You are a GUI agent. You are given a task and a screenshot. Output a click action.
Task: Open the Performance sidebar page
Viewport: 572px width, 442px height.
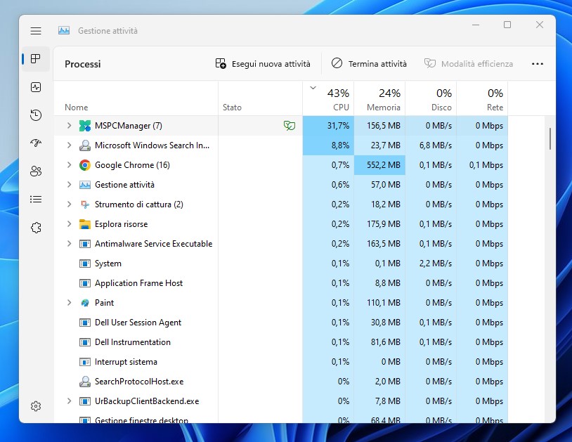pos(36,87)
